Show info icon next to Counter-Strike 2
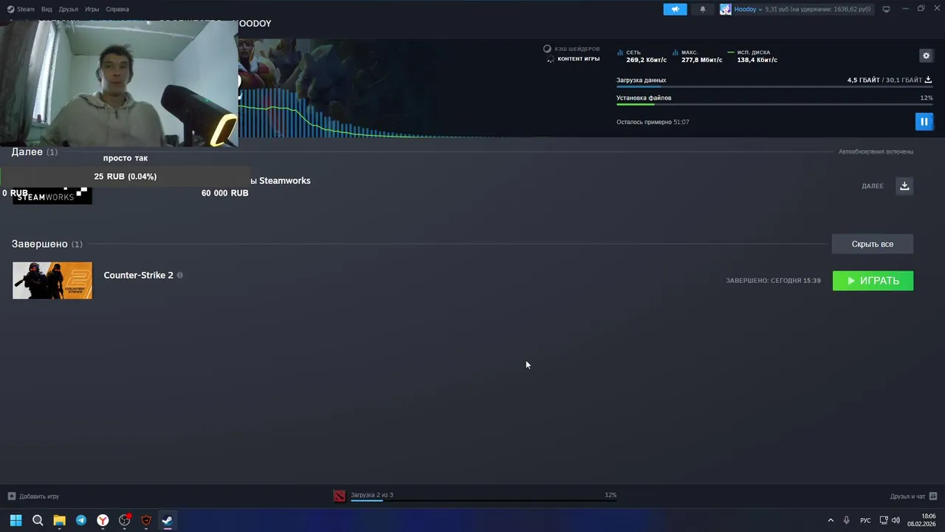 click(179, 275)
